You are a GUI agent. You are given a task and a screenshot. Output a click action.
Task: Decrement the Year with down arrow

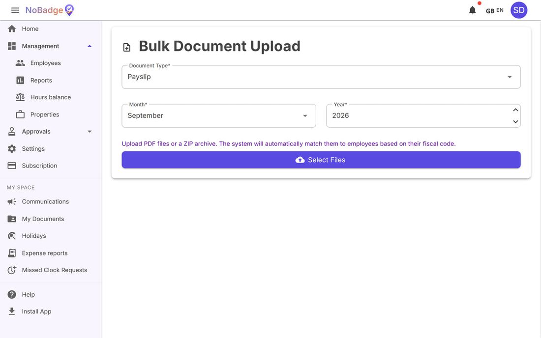pyautogui.click(x=515, y=122)
